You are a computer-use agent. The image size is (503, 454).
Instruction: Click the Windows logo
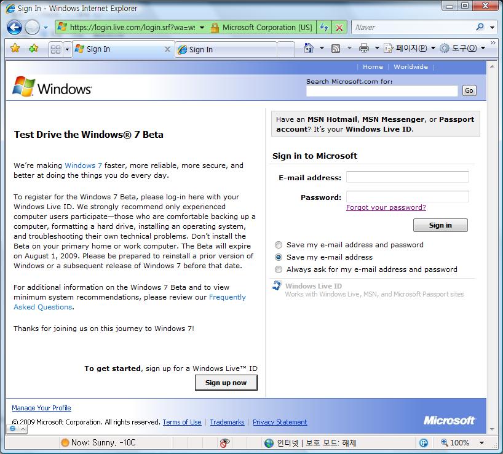52,87
